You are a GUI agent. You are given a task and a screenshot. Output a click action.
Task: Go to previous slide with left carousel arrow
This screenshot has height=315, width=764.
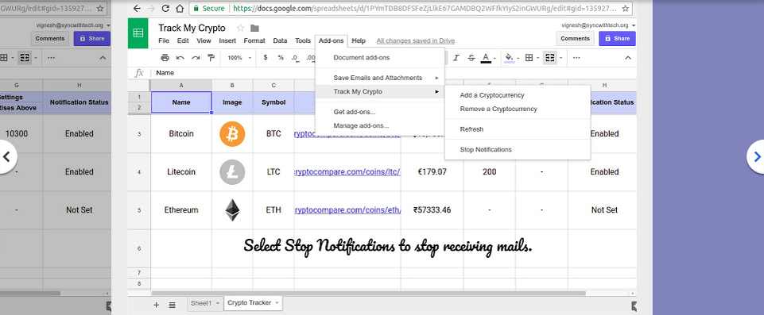(7, 156)
